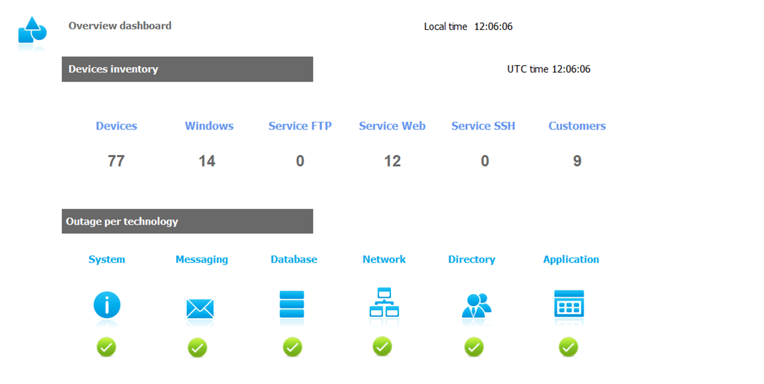Image resolution: width=764 pixels, height=384 pixels.
Task: Open the Network topology icon
Action: [x=384, y=303]
